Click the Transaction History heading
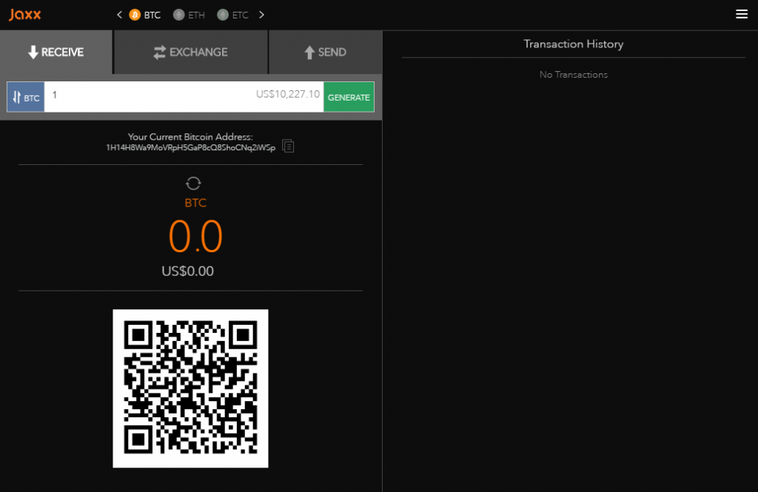 [x=574, y=44]
